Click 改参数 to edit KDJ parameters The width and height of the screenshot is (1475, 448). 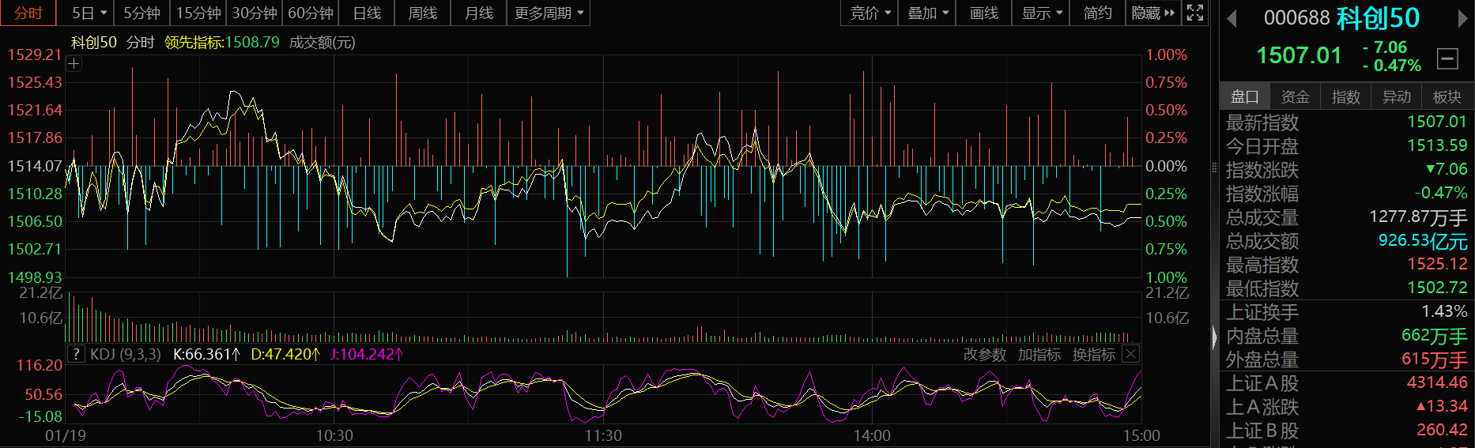pos(984,355)
